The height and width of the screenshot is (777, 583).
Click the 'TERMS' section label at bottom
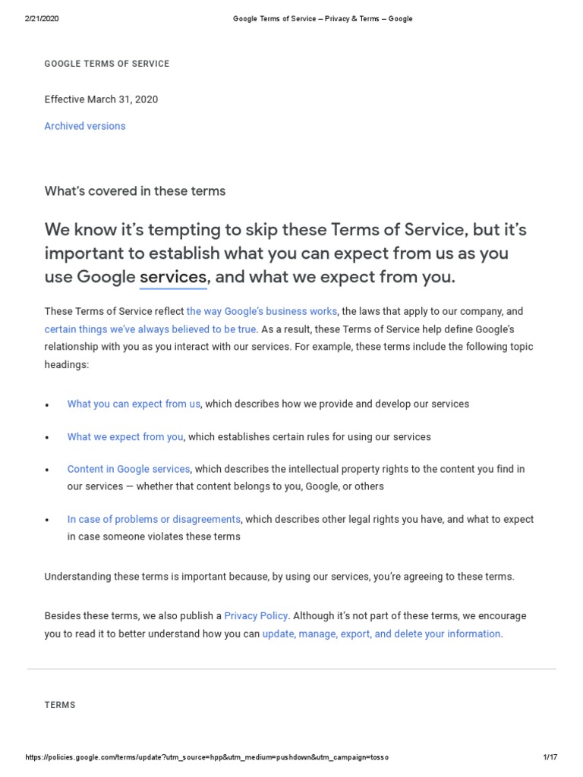click(60, 705)
